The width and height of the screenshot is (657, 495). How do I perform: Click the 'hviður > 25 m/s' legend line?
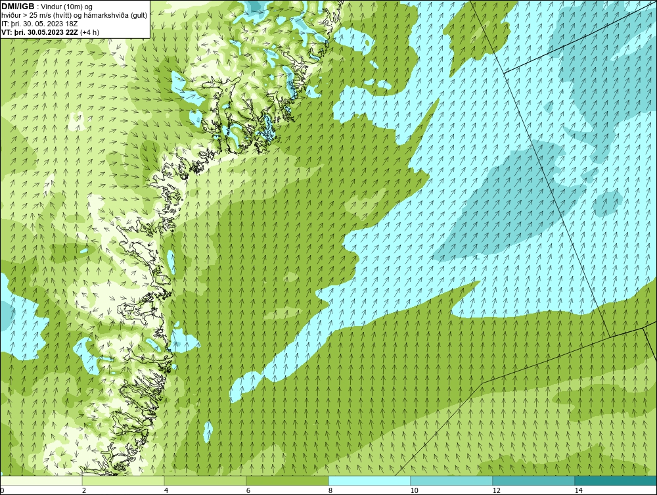[x=75, y=15]
